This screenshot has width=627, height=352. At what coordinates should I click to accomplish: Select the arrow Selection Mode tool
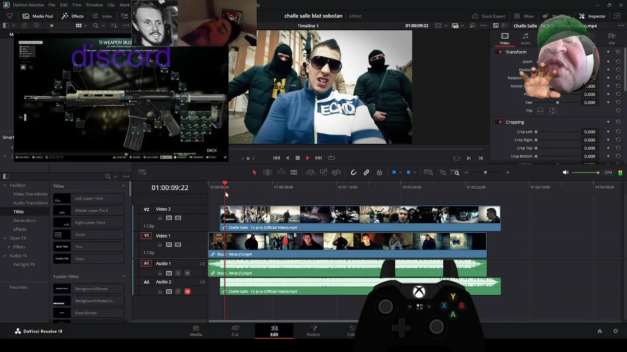point(254,173)
